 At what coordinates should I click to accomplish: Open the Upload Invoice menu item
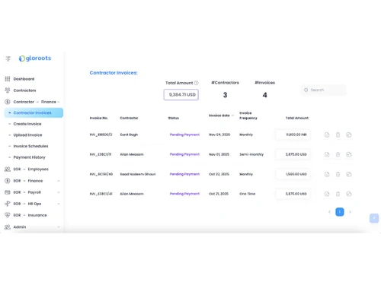pos(27,135)
